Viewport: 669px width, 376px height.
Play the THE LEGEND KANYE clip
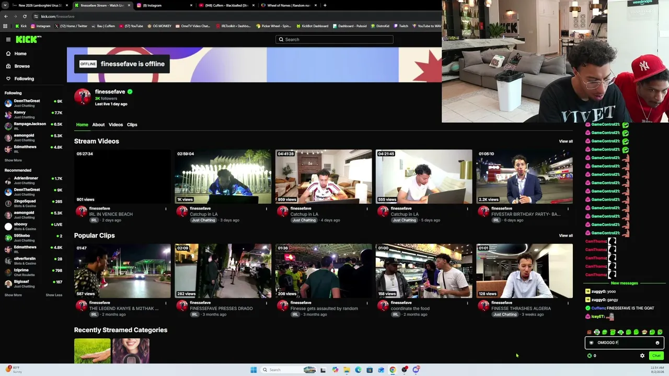click(122, 271)
